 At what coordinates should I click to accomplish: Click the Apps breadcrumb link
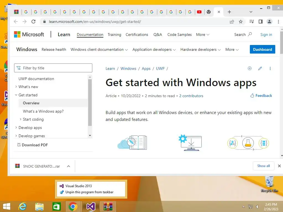coord(146,68)
